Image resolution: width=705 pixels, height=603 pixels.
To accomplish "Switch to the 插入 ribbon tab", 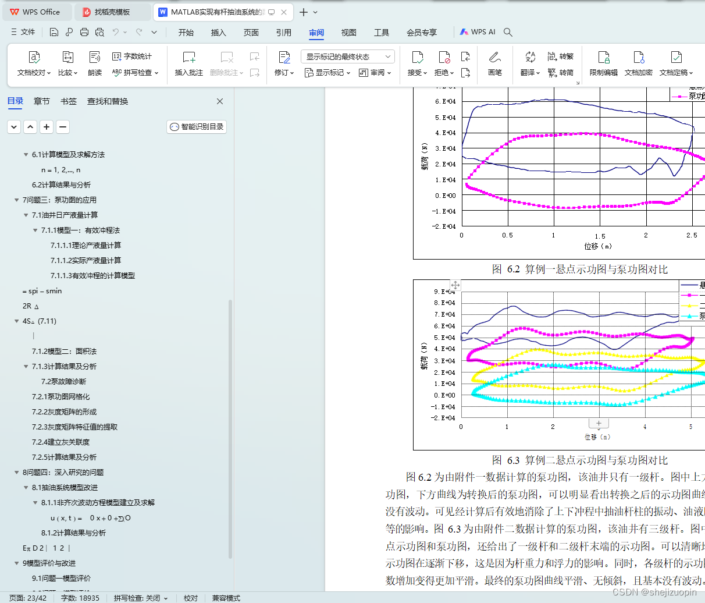I will tap(219, 33).
